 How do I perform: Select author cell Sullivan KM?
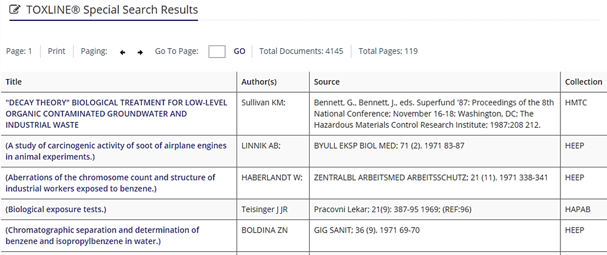tap(264, 103)
